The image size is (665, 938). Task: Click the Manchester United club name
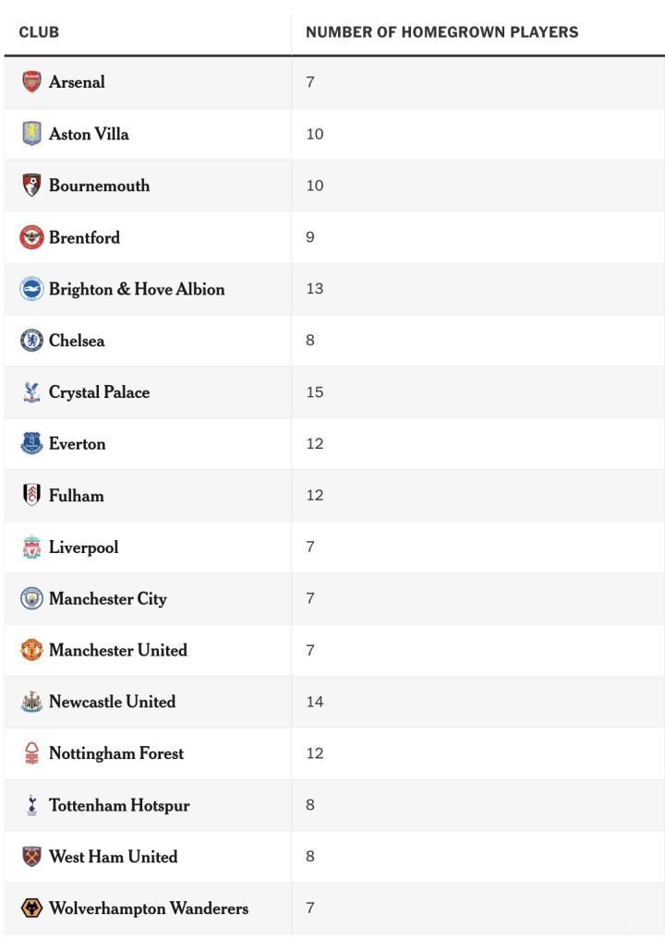pyautogui.click(x=117, y=651)
